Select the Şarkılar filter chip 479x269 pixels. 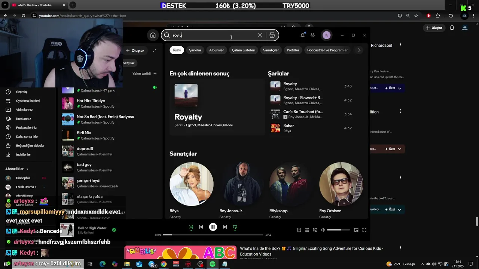195,50
